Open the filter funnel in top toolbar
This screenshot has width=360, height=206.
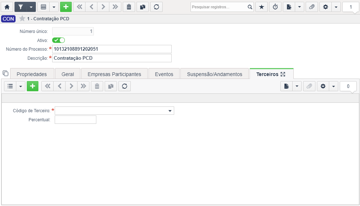[20, 7]
